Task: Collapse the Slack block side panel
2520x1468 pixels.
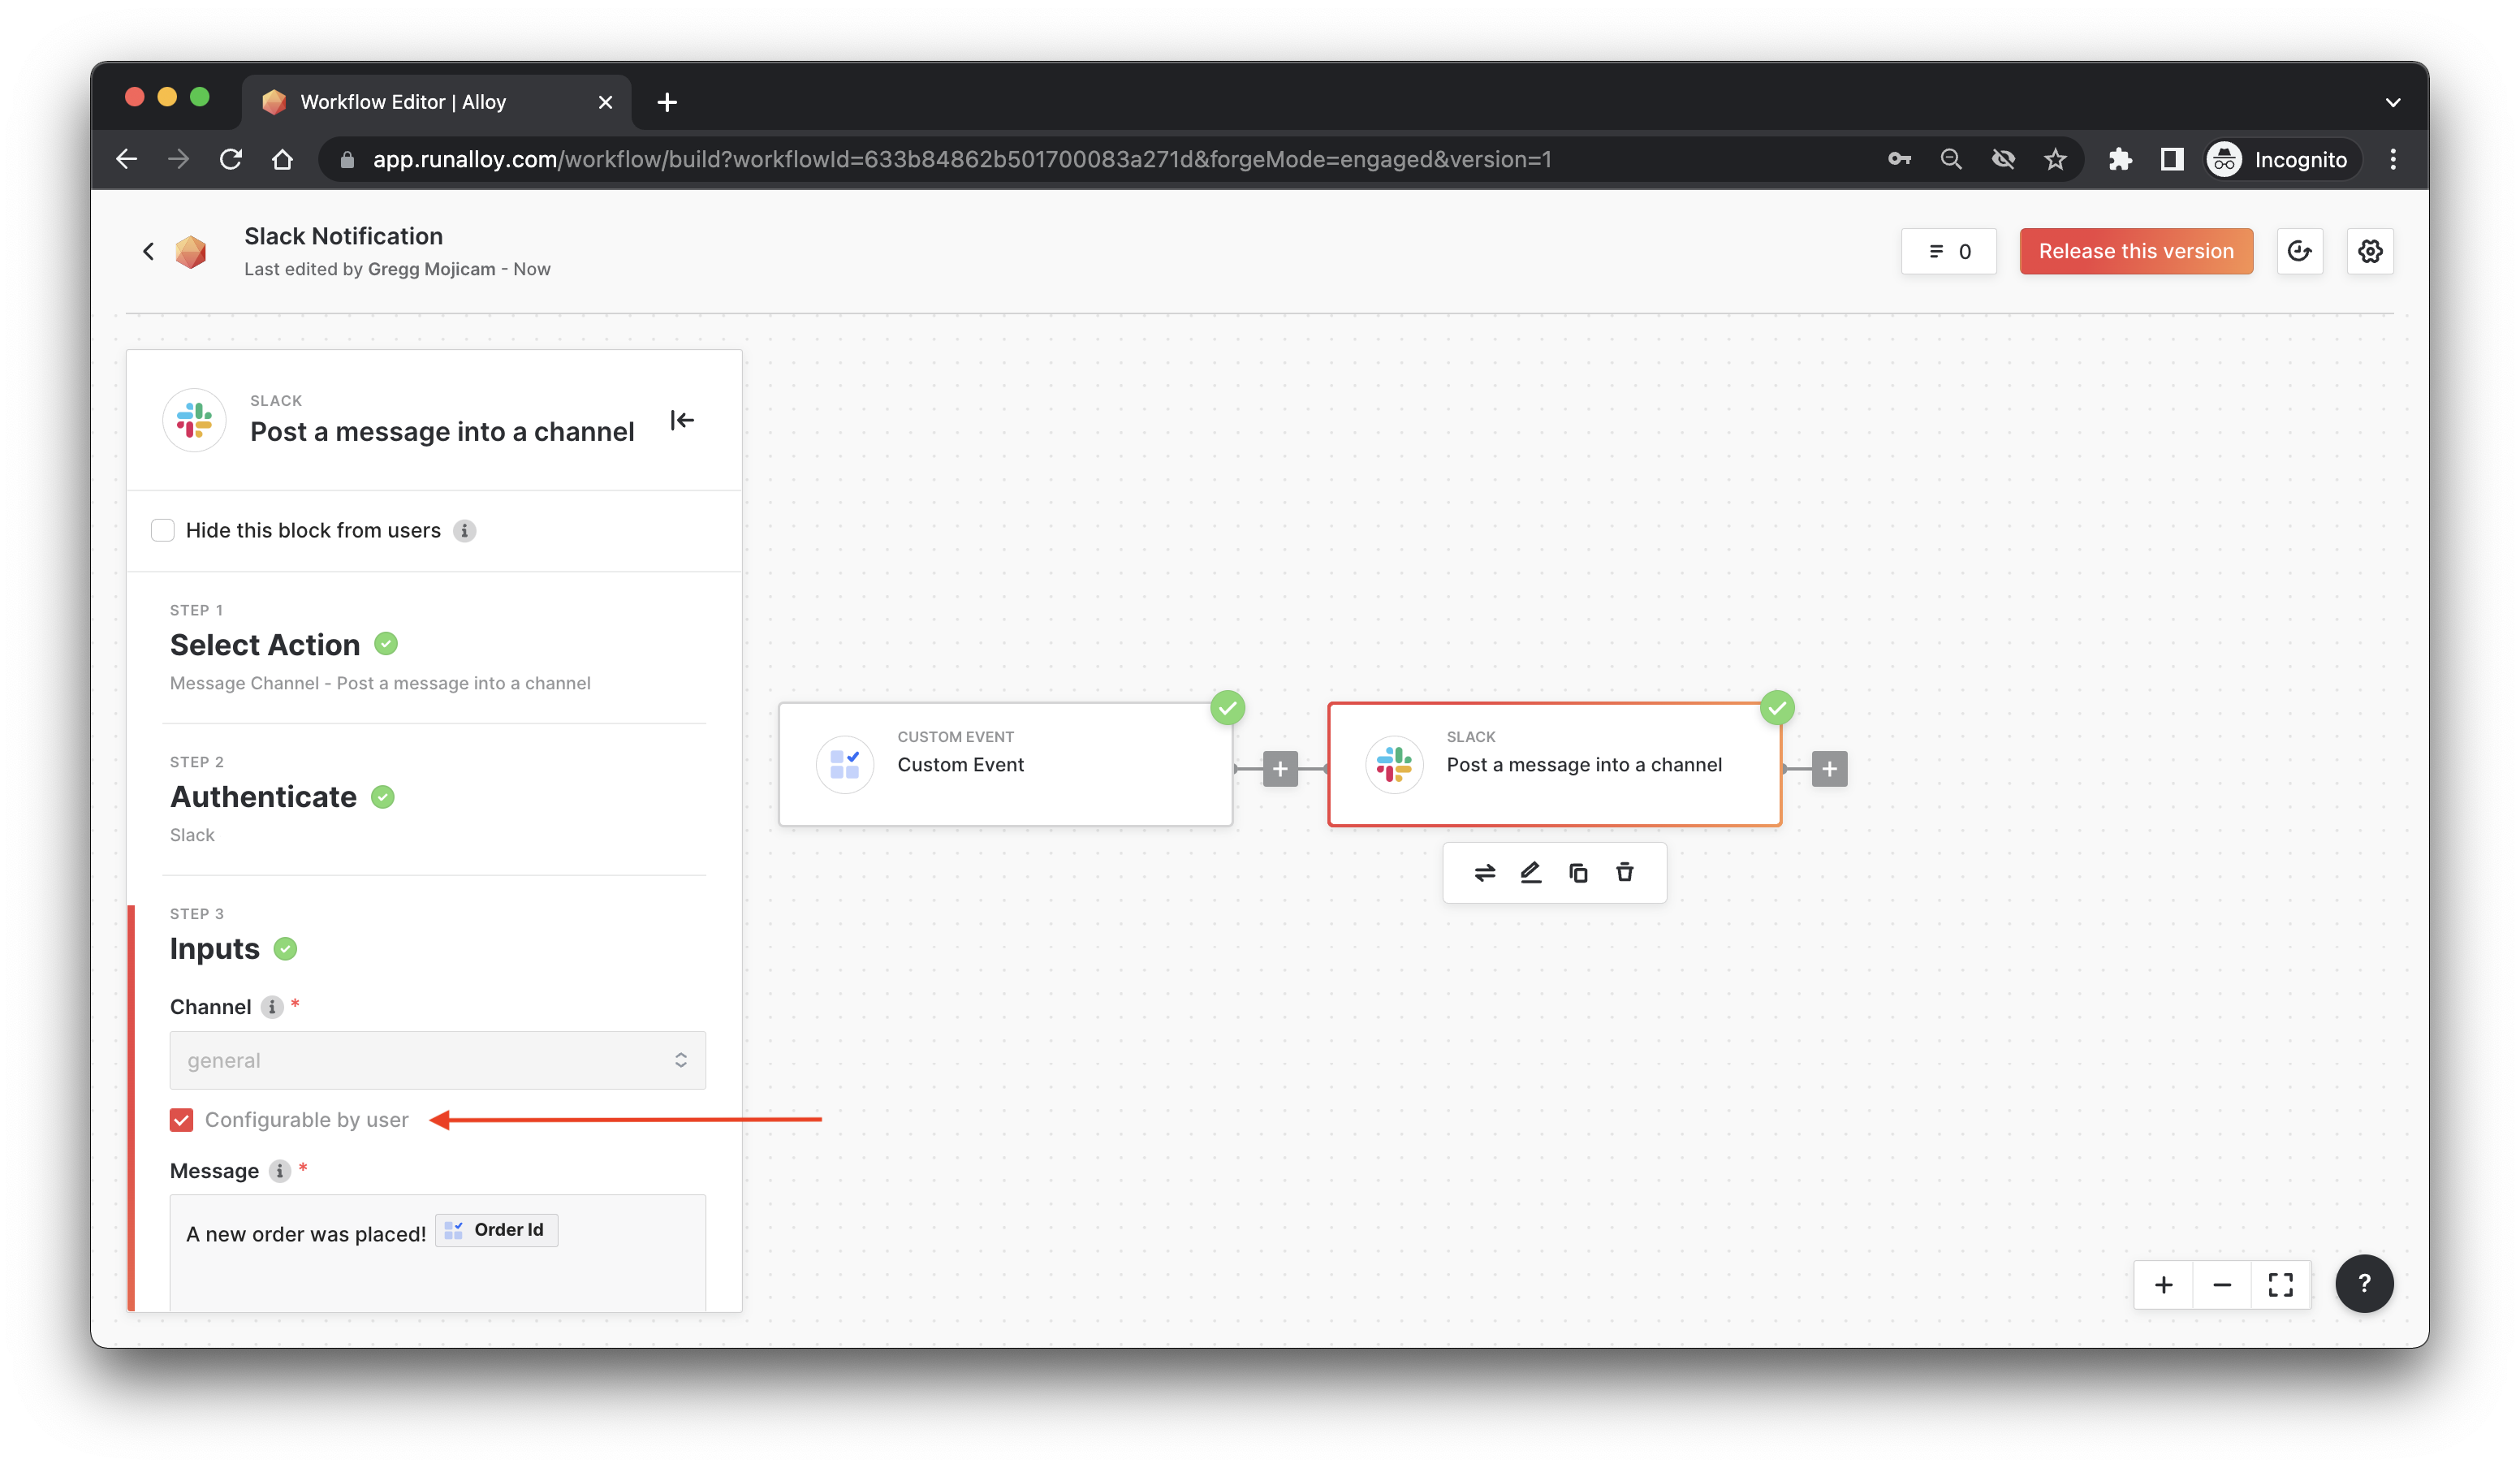Action: [x=682, y=420]
